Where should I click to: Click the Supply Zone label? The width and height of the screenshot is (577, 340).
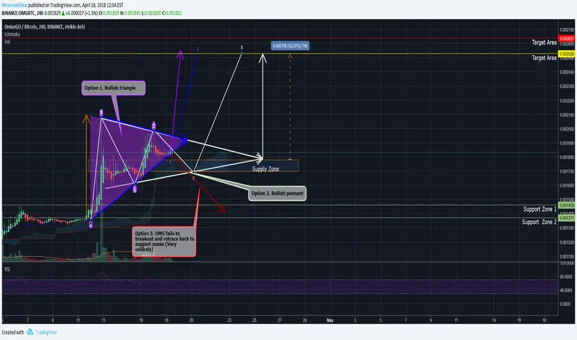coord(266,169)
